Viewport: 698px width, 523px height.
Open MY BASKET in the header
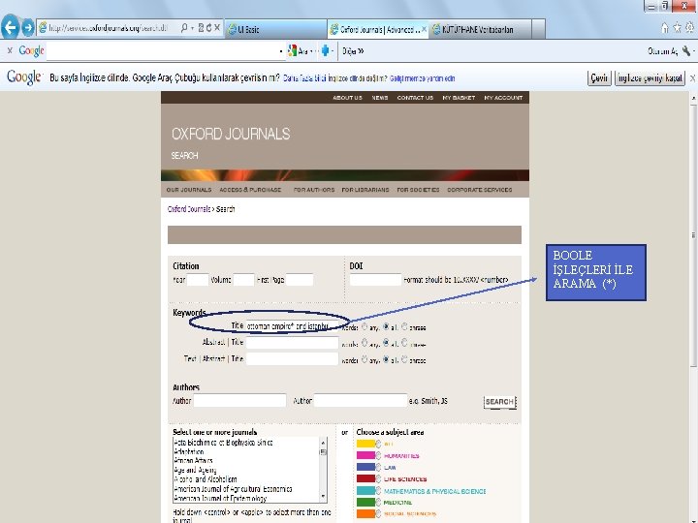click(459, 98)
